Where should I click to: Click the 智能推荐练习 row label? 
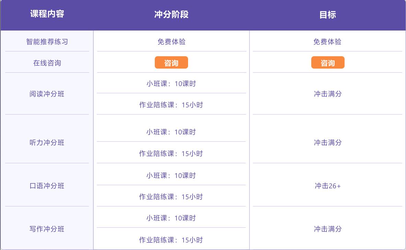pyautogui.click(x=47, y=42)
